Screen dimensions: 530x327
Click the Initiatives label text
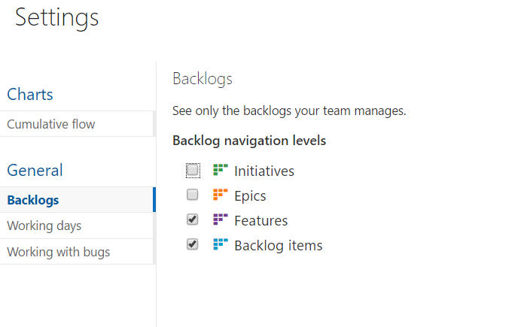tap(264, 171)
